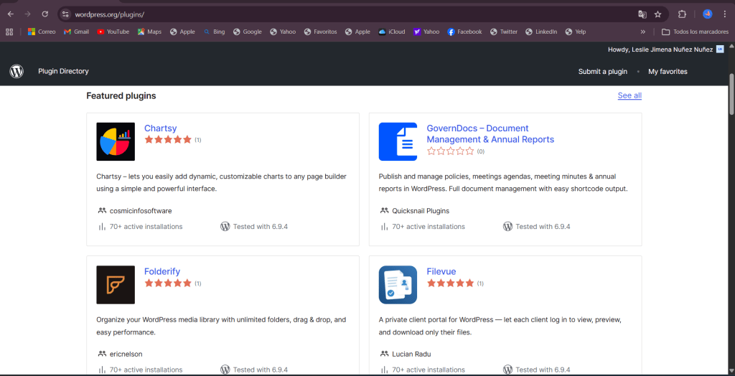This screenshot has height=376, width=735.
Task: Click the GovernDocs document icon
Action: point(398,141)
